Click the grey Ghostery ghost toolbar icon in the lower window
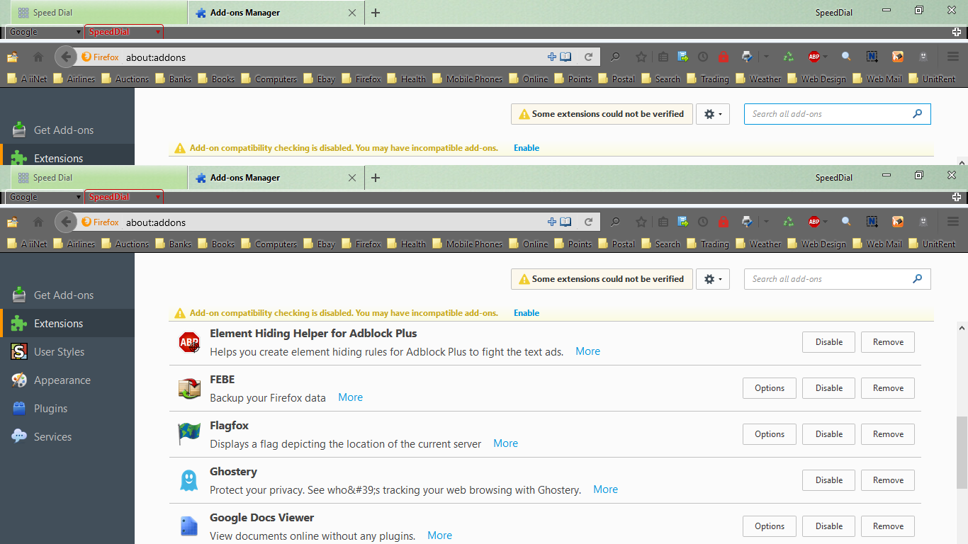968x544 pixels. click(923, 222)
